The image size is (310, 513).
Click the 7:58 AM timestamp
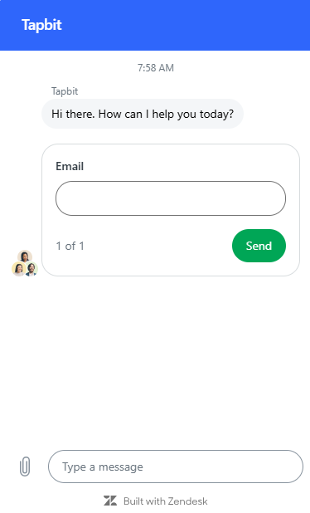coord(156,68)
